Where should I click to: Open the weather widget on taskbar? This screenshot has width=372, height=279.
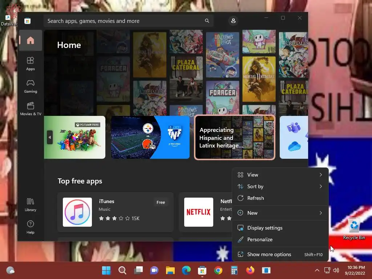point(11,270)
